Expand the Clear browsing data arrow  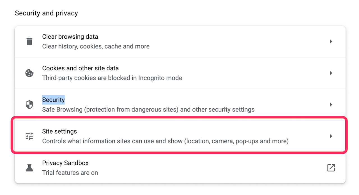point(331,41)
